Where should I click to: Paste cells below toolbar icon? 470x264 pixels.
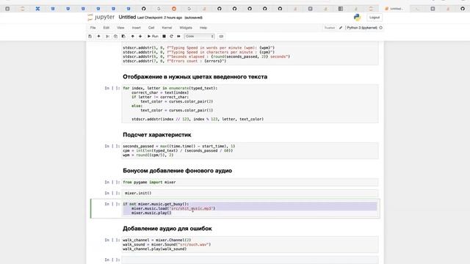[123, 36]
